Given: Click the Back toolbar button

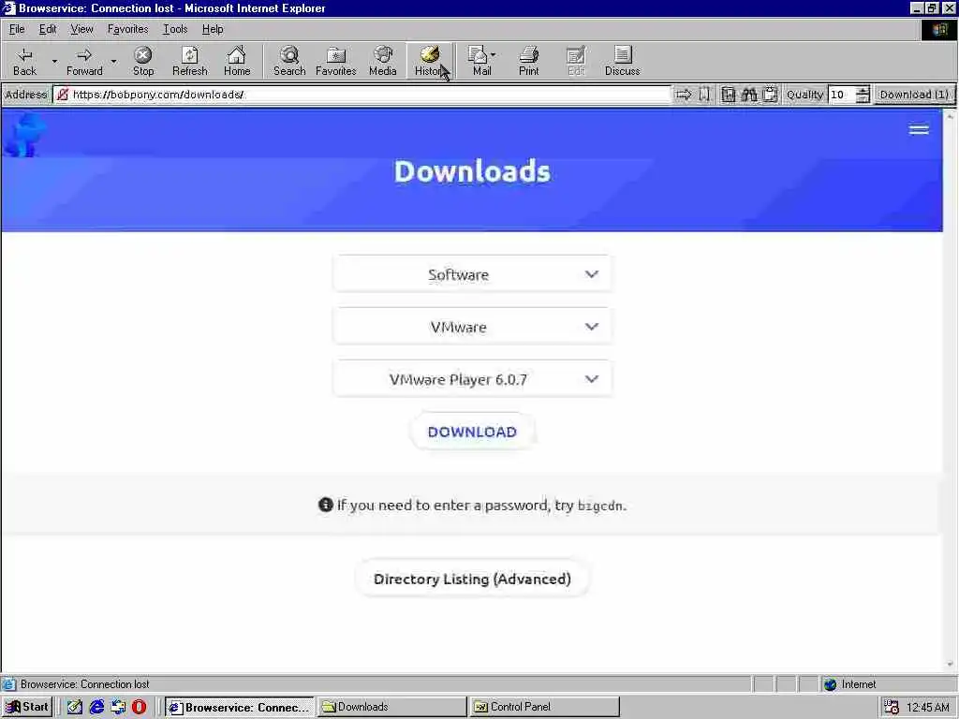Looking at the screenshot, I should (24, 61).
